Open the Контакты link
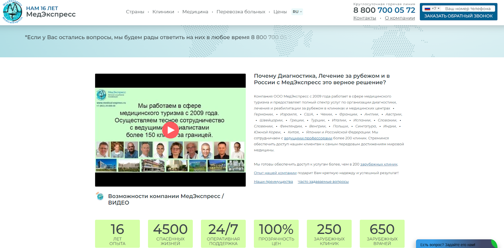 365,18
